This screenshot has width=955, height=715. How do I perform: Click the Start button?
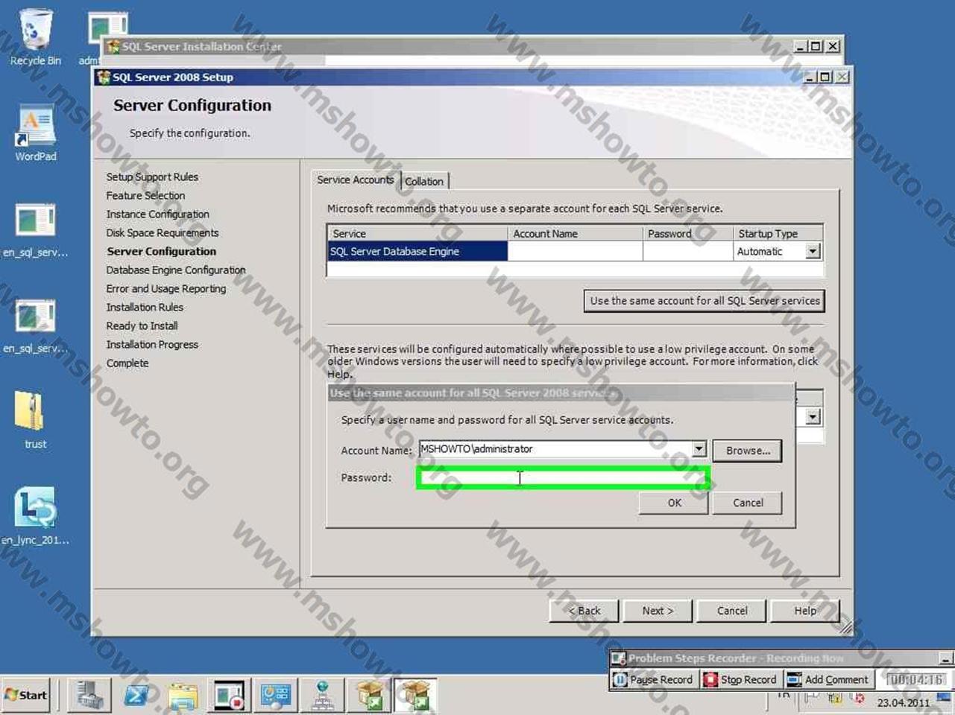click(x=26, y=695)
